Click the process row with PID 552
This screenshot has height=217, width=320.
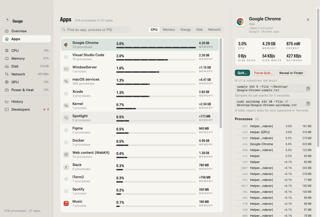[273, 126]
